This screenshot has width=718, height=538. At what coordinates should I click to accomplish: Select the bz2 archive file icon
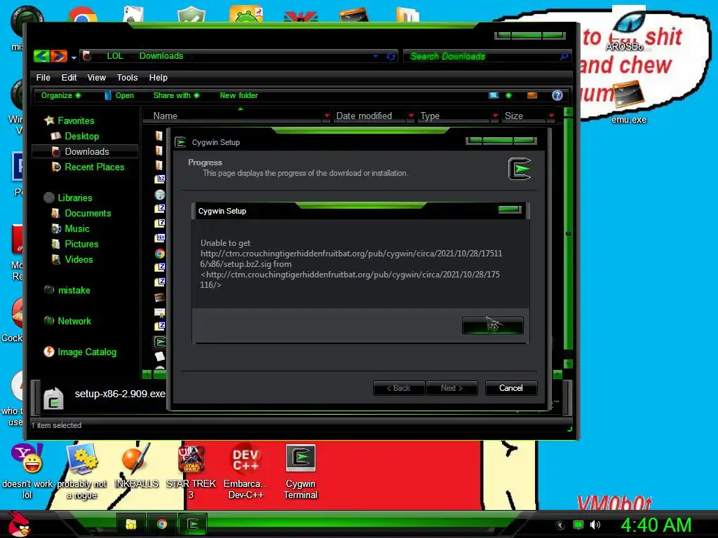coord(159,179)
